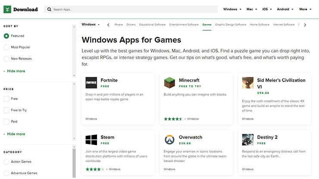Open the Overwatch logo icon
Screen dimensions: 319x179
[x=169, y=139]
